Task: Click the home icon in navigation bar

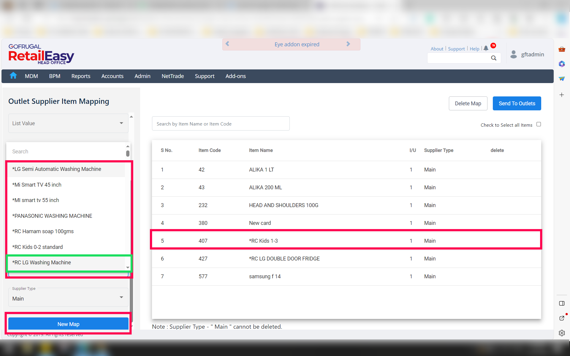Action: pyautogui.click(x=13, y=76)
